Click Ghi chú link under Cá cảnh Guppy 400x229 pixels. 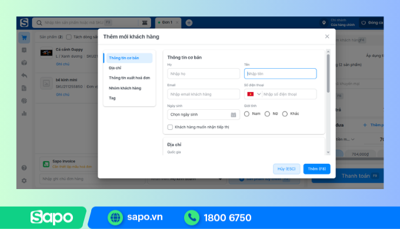(x=63, y=64)
